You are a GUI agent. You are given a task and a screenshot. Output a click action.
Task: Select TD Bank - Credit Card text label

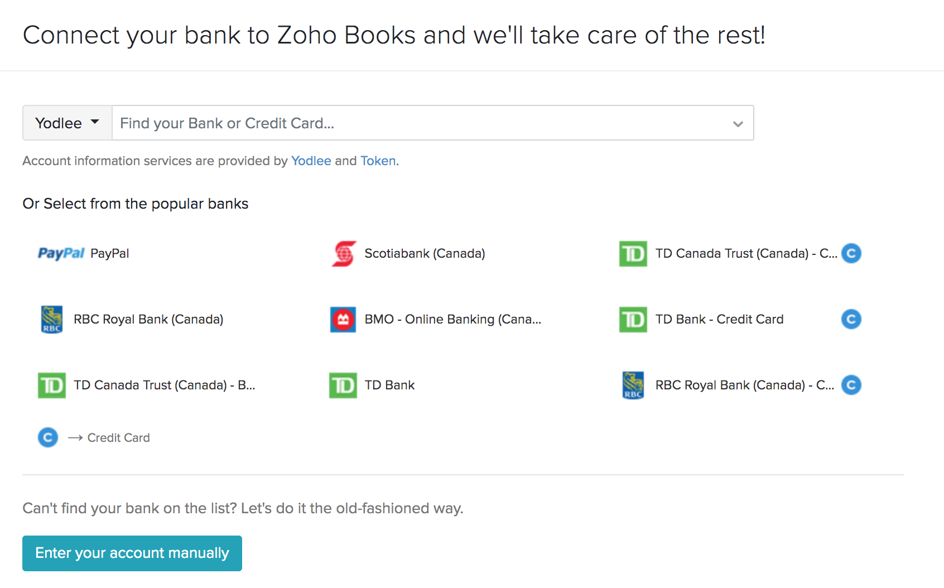(719, 319)
